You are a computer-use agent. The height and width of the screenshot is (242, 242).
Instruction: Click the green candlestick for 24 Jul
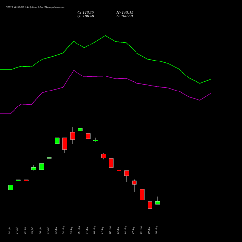coord(11,187)
